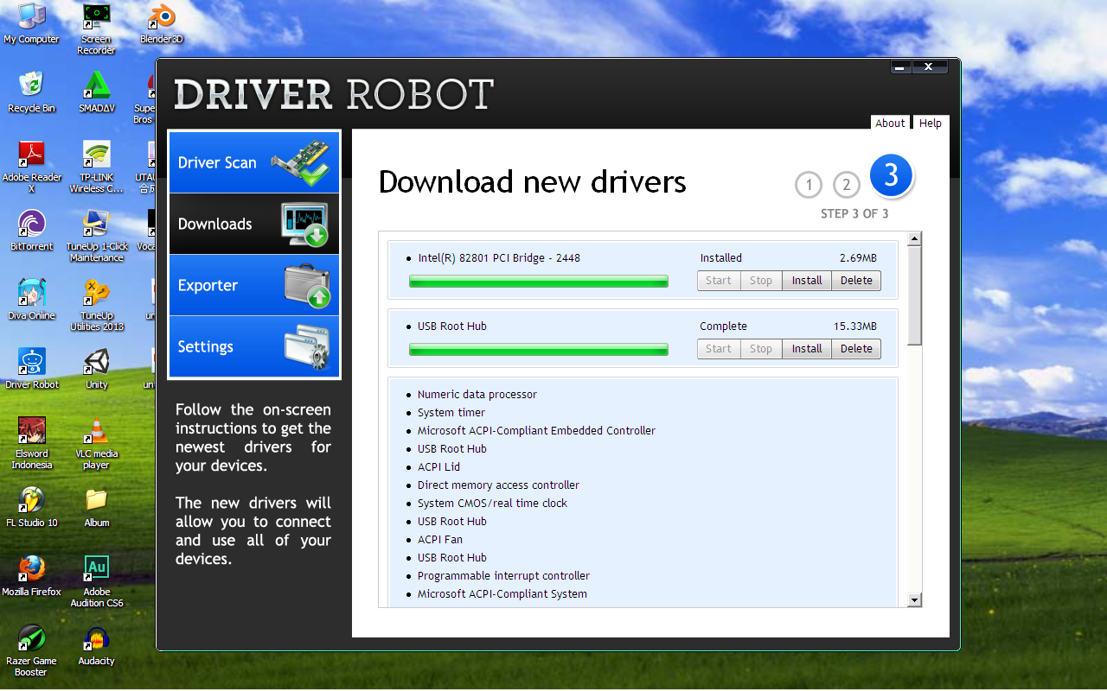Viewport: 1107px width, 691px height.
Task: Select 'System timer' list entry
Action: [x=451, y=413]
